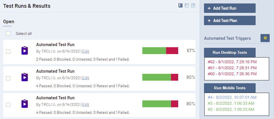Click the Open section tab
Viewport: 274px width, 119px height.
(x=9, y=21)
